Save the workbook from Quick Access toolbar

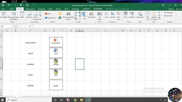pyautogui.click(x=3, y=5)
